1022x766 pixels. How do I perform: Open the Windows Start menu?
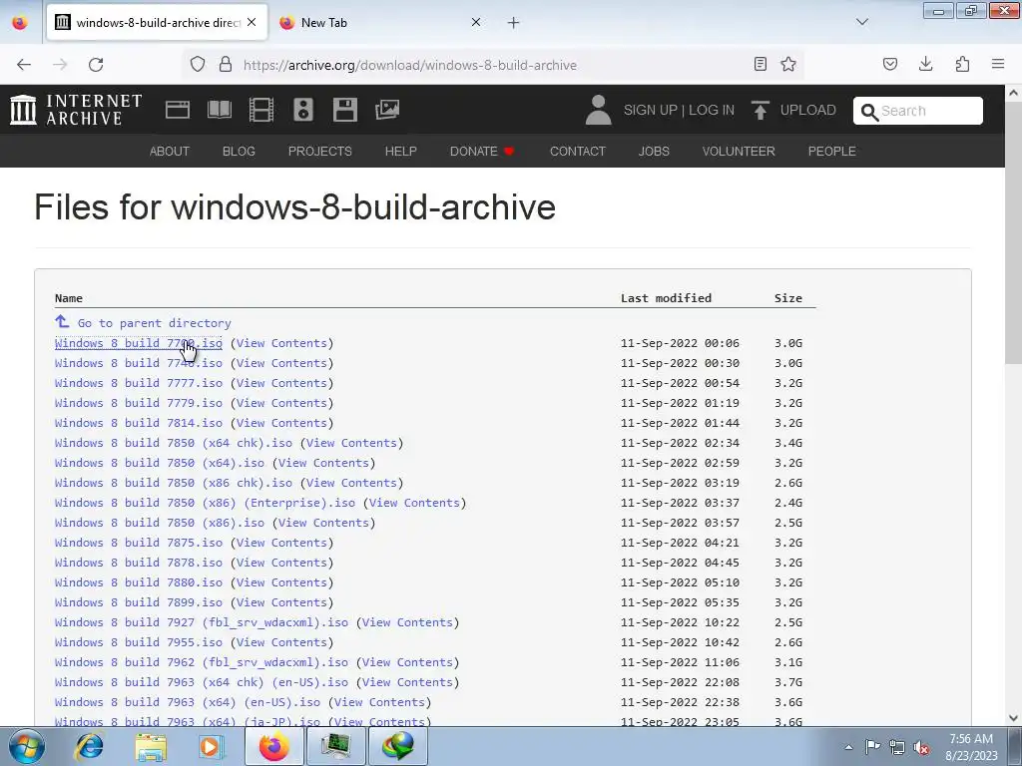coord(26,746)
